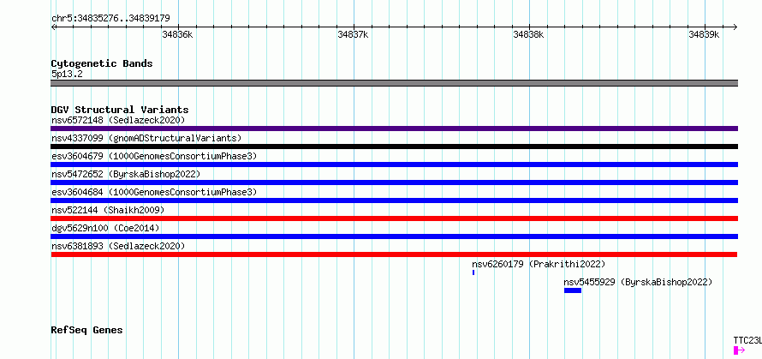The height and width of the screenshot is (359, 762).
Task: Open esv3604684 (1000GenomesConsortiumPhase3) label
Action: coord(154,192)
